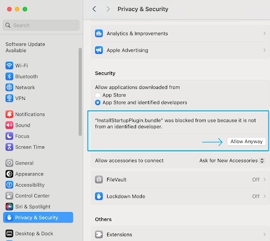Screen dimensions: 270x241
Task: Click the Lockdown Mode Off status
Action: tap(256, 196)
